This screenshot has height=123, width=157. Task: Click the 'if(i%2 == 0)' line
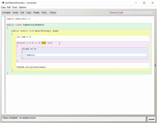pos(29,49)
